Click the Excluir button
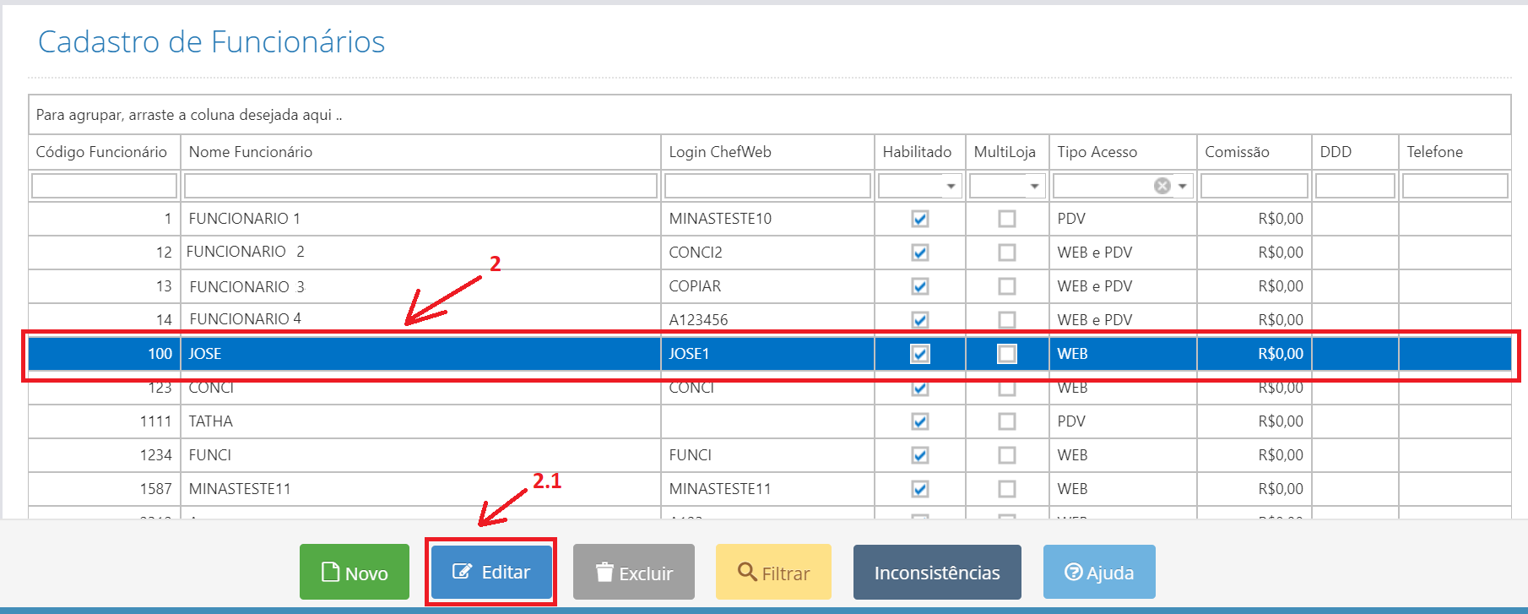The image size is (1528, 614). click(634, 572)
